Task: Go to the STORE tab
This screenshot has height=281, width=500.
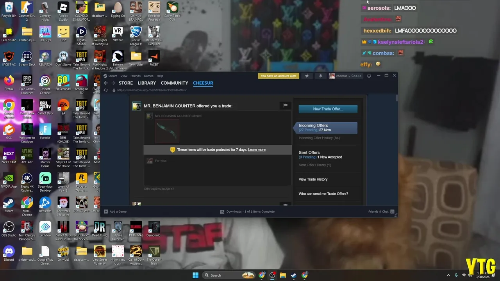Action: (126, 83)
